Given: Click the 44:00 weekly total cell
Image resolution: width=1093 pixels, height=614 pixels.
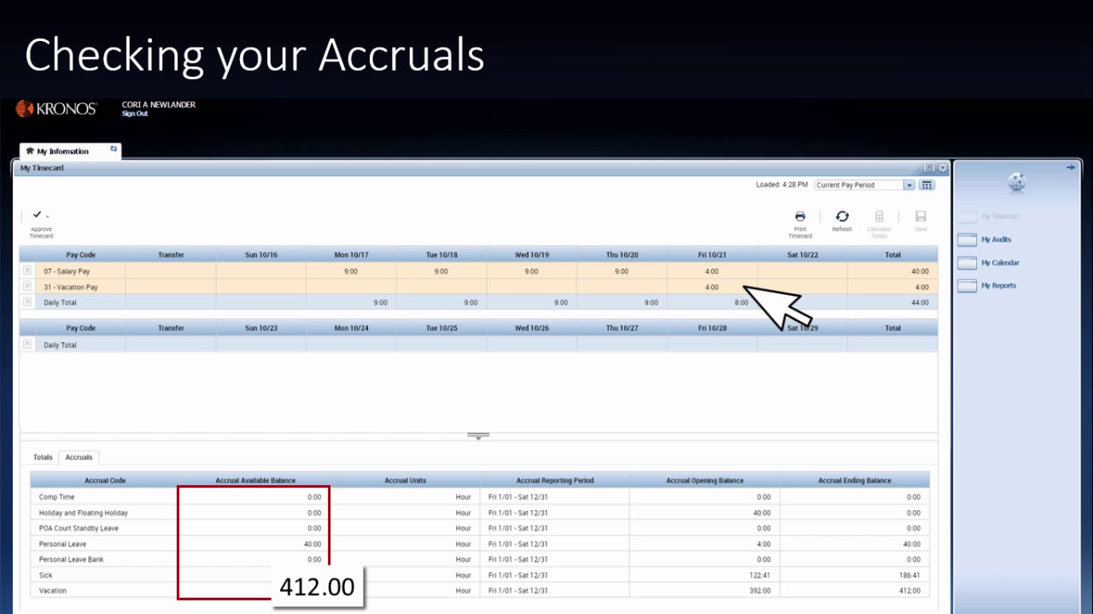Looking at the screenshot, I should (x=892, y=303).
